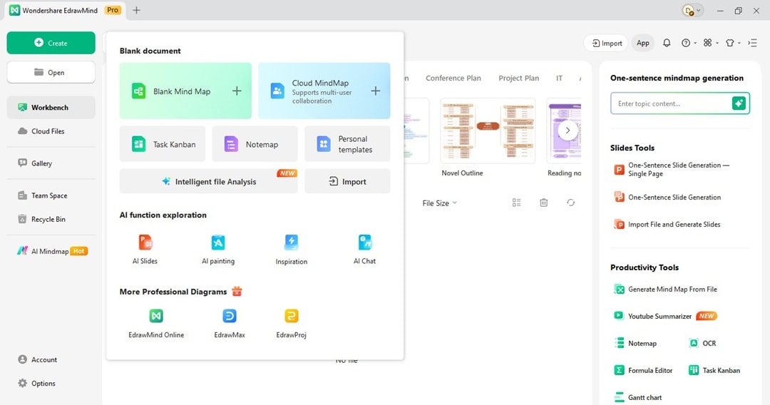
Task: Open the Novel Outline template thumbnail
Action: coord(488,130)
